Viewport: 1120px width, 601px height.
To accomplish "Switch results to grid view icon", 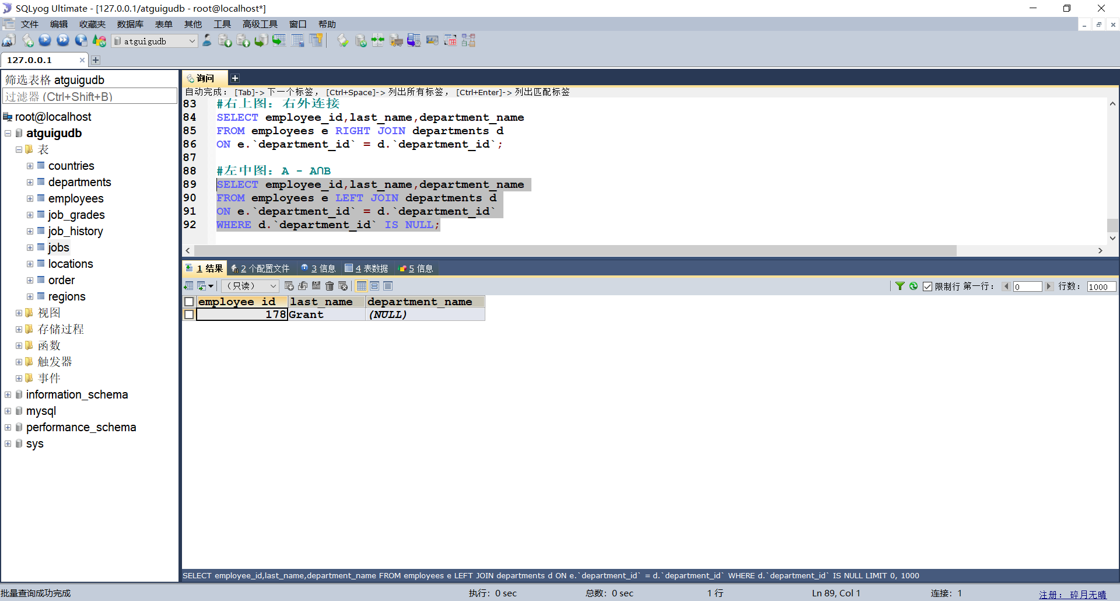I will point(362,286).
